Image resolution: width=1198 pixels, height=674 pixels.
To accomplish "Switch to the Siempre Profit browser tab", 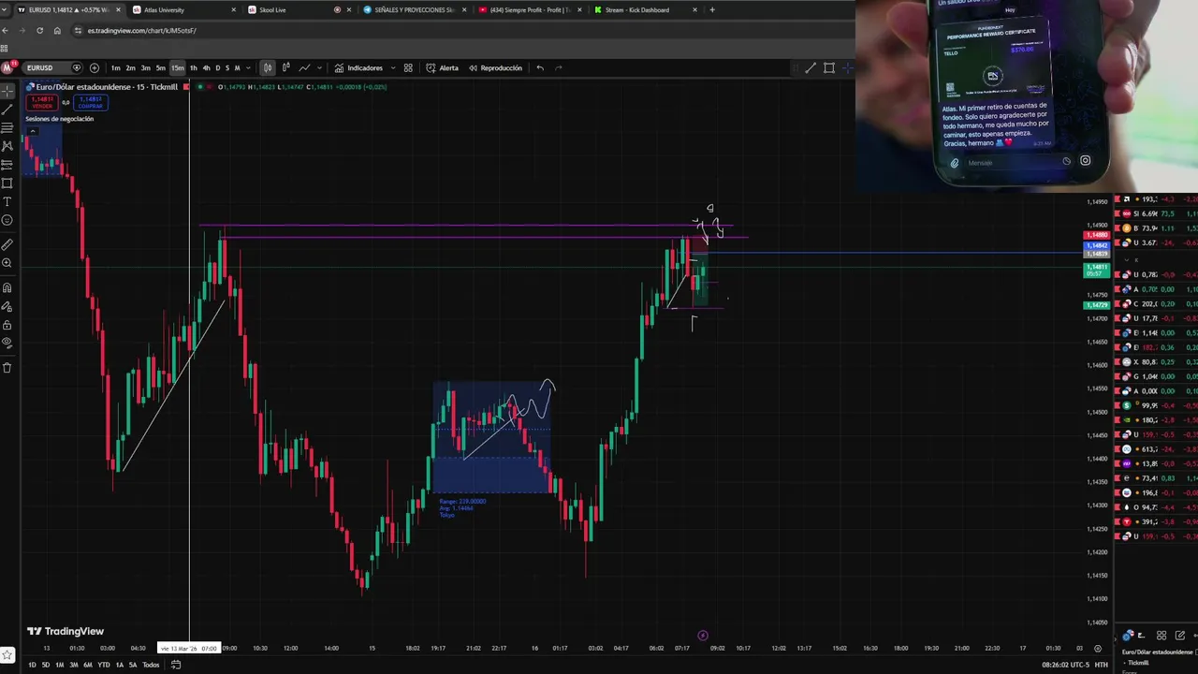I will click(531, 9).
